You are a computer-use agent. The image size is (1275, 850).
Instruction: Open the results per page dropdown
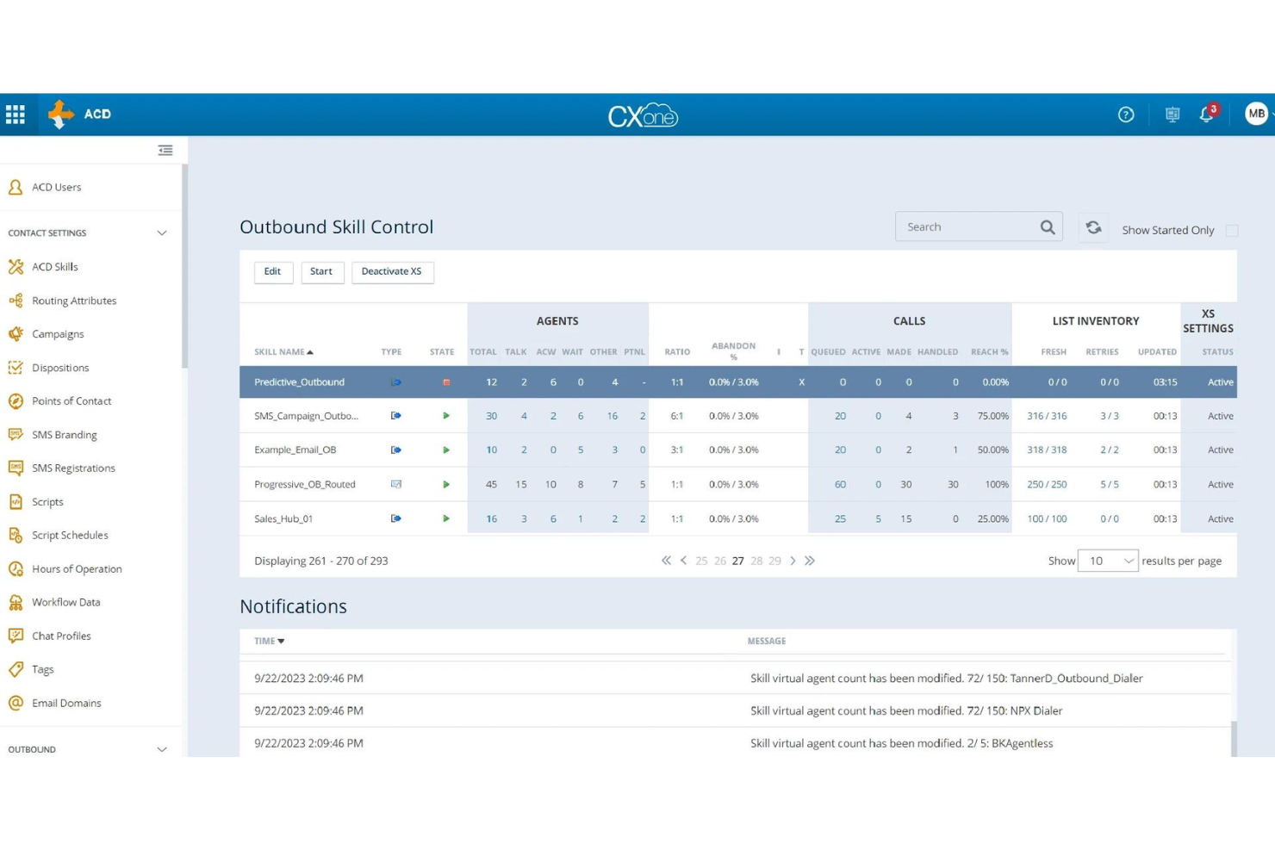[1108, 561]
